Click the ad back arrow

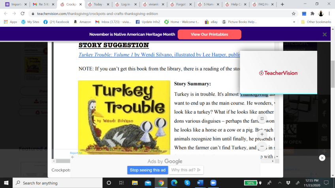pyautogui.click(x=73, y=157)
